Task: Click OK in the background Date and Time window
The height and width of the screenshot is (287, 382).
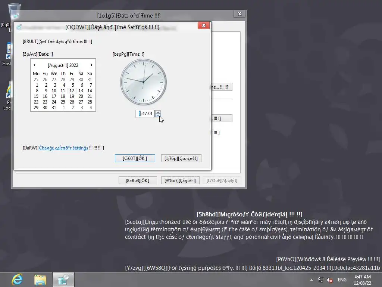Action: [138, 180]
